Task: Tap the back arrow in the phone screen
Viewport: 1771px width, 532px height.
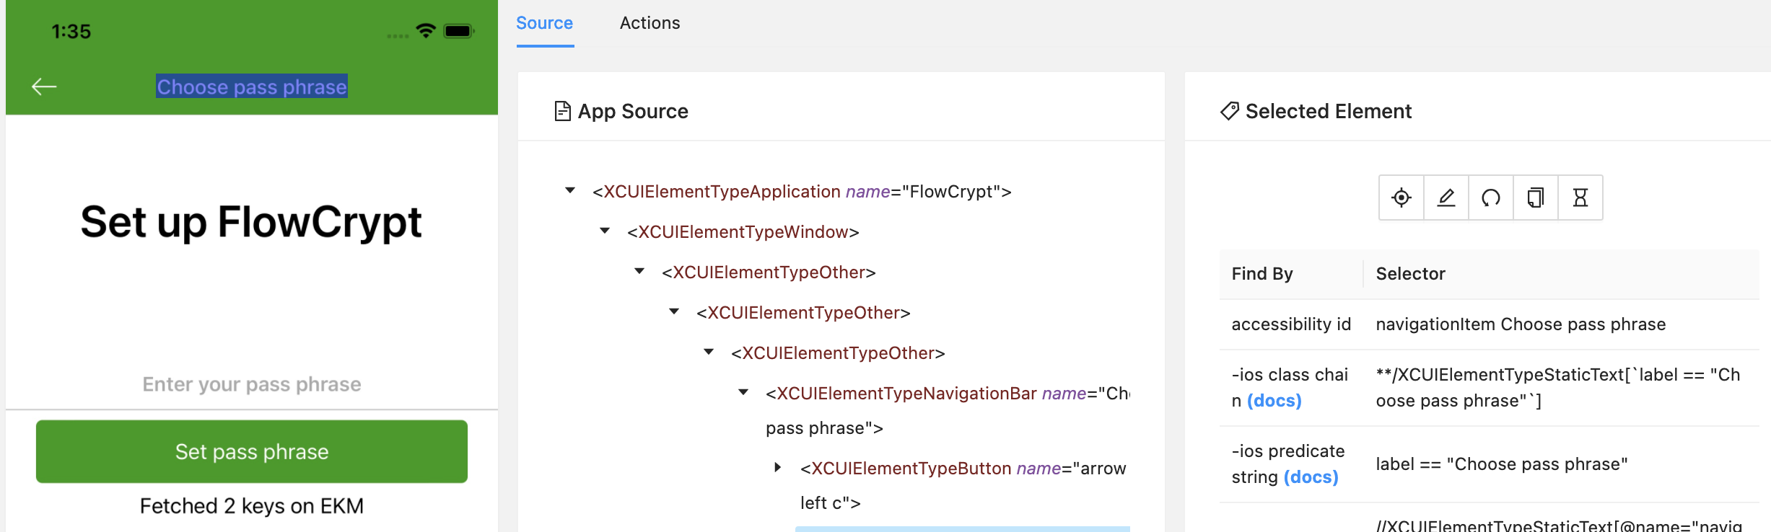Action: (x=44, y=87)
